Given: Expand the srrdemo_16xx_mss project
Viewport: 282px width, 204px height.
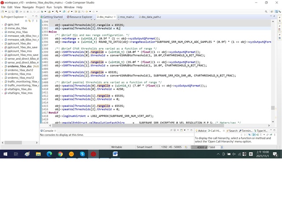Looking at the screenshot, I should 2,74.
